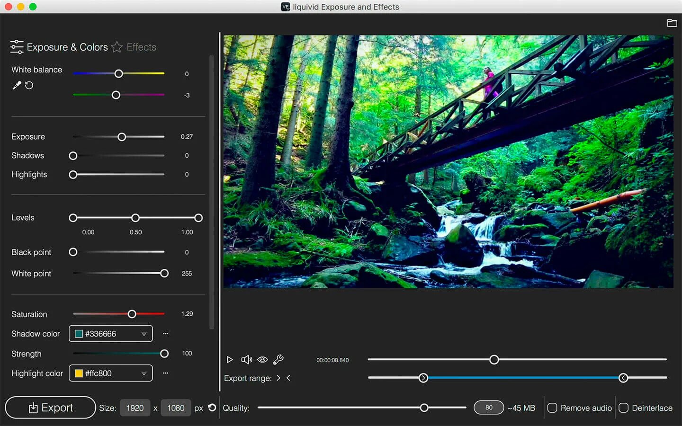Pick white balance with the eyedropper
The image size is (682, 426).
(17, 86)
